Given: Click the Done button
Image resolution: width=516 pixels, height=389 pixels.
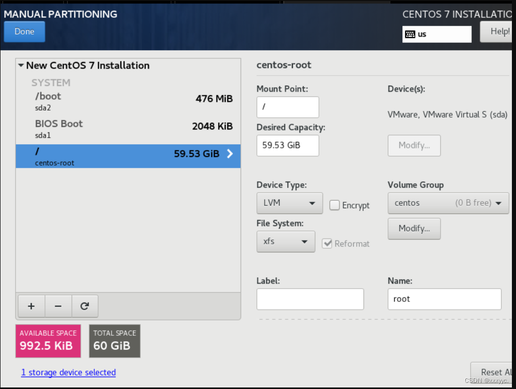Looking at the screenshot, I should pyautogui.click(x=25, y=32).
